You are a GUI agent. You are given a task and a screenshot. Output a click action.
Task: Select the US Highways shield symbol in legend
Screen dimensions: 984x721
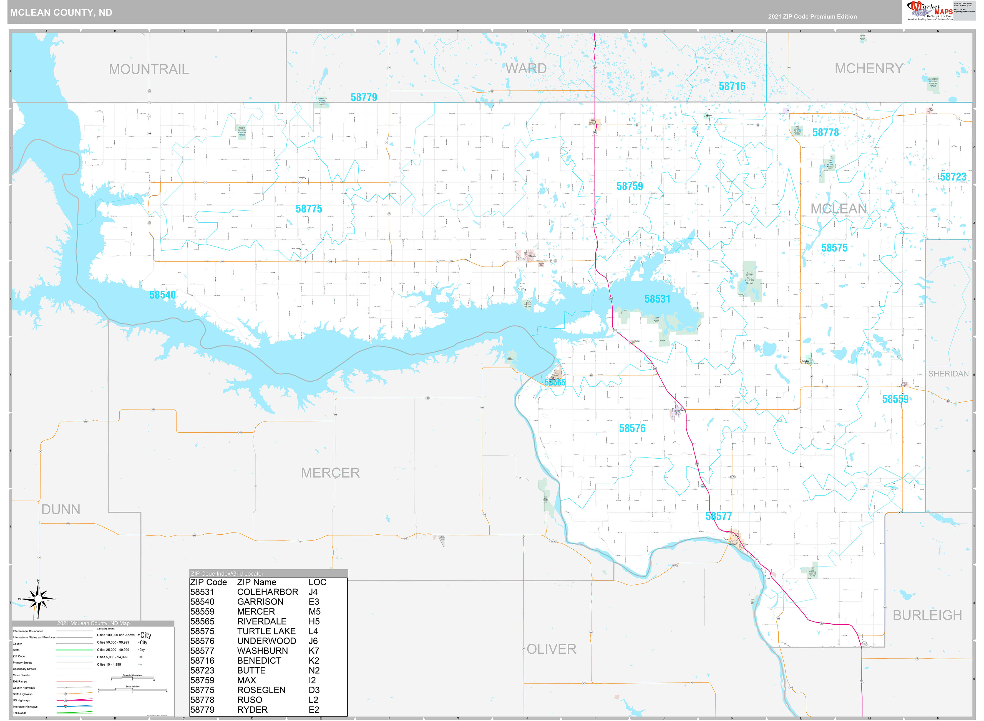[66, 700]
